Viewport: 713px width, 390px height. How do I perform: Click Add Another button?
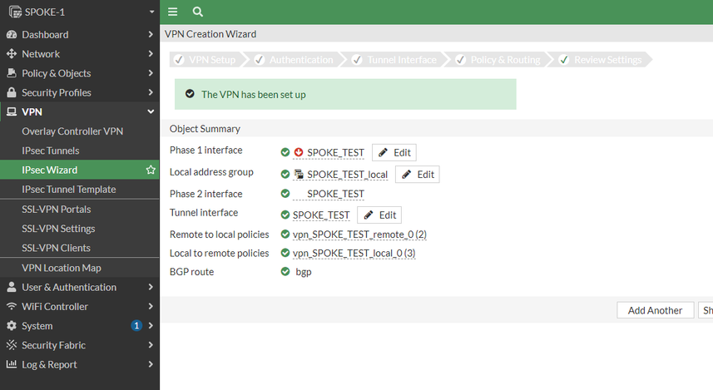[655, 310]
